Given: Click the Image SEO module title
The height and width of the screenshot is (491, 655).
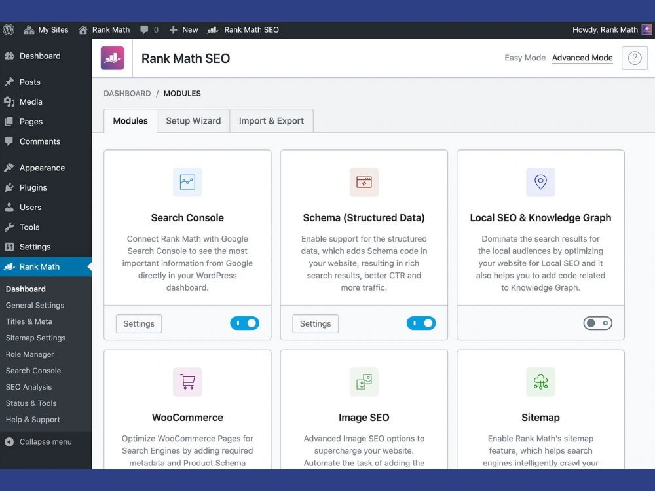Looking at the screenshot, I should click(364, 418).
